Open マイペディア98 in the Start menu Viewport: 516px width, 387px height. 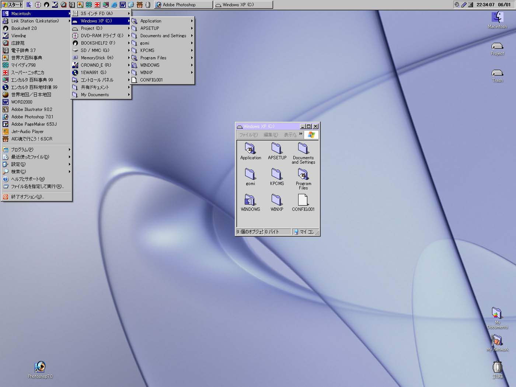[x=36, y=65]
